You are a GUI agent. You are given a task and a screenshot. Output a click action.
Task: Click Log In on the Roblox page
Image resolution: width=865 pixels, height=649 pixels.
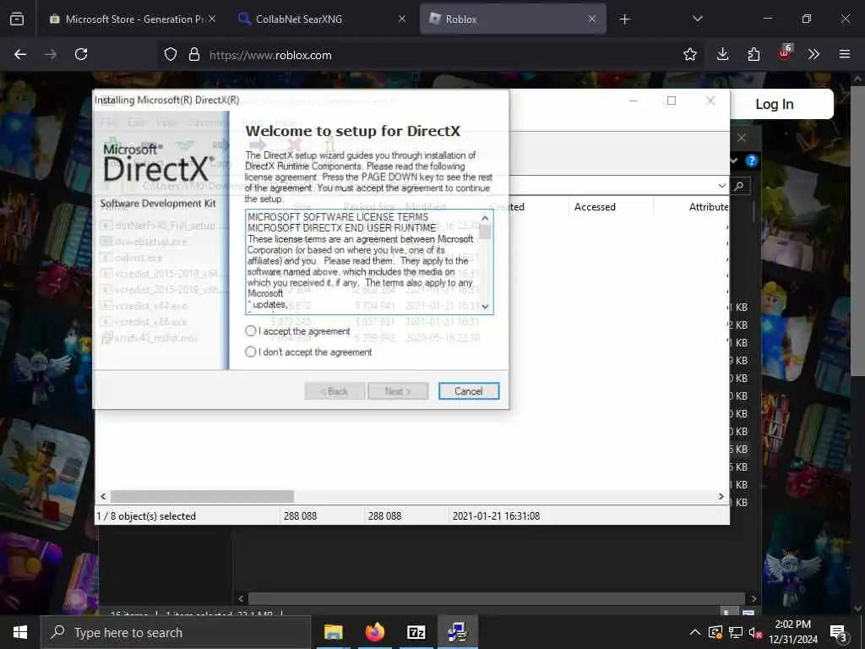point(774,104)
